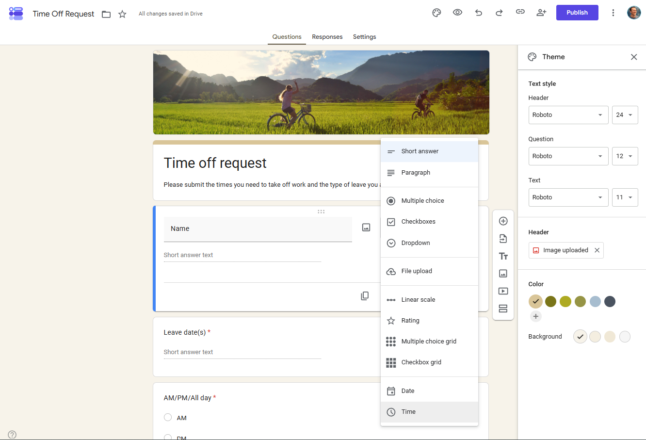
Task: Add a new question to the form
Action: 503,221
